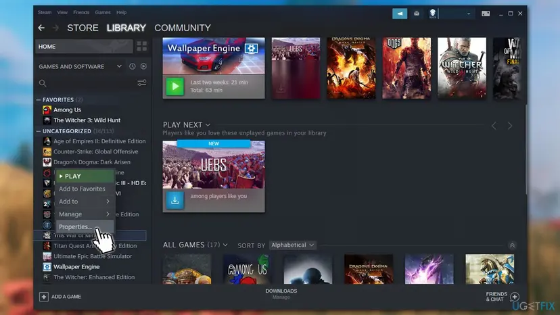560x315 pixels.
Task: Open the Games and Software dropdown
Action: 80,66
